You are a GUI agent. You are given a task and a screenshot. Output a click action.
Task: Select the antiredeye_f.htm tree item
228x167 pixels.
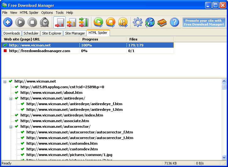[74, 104]
